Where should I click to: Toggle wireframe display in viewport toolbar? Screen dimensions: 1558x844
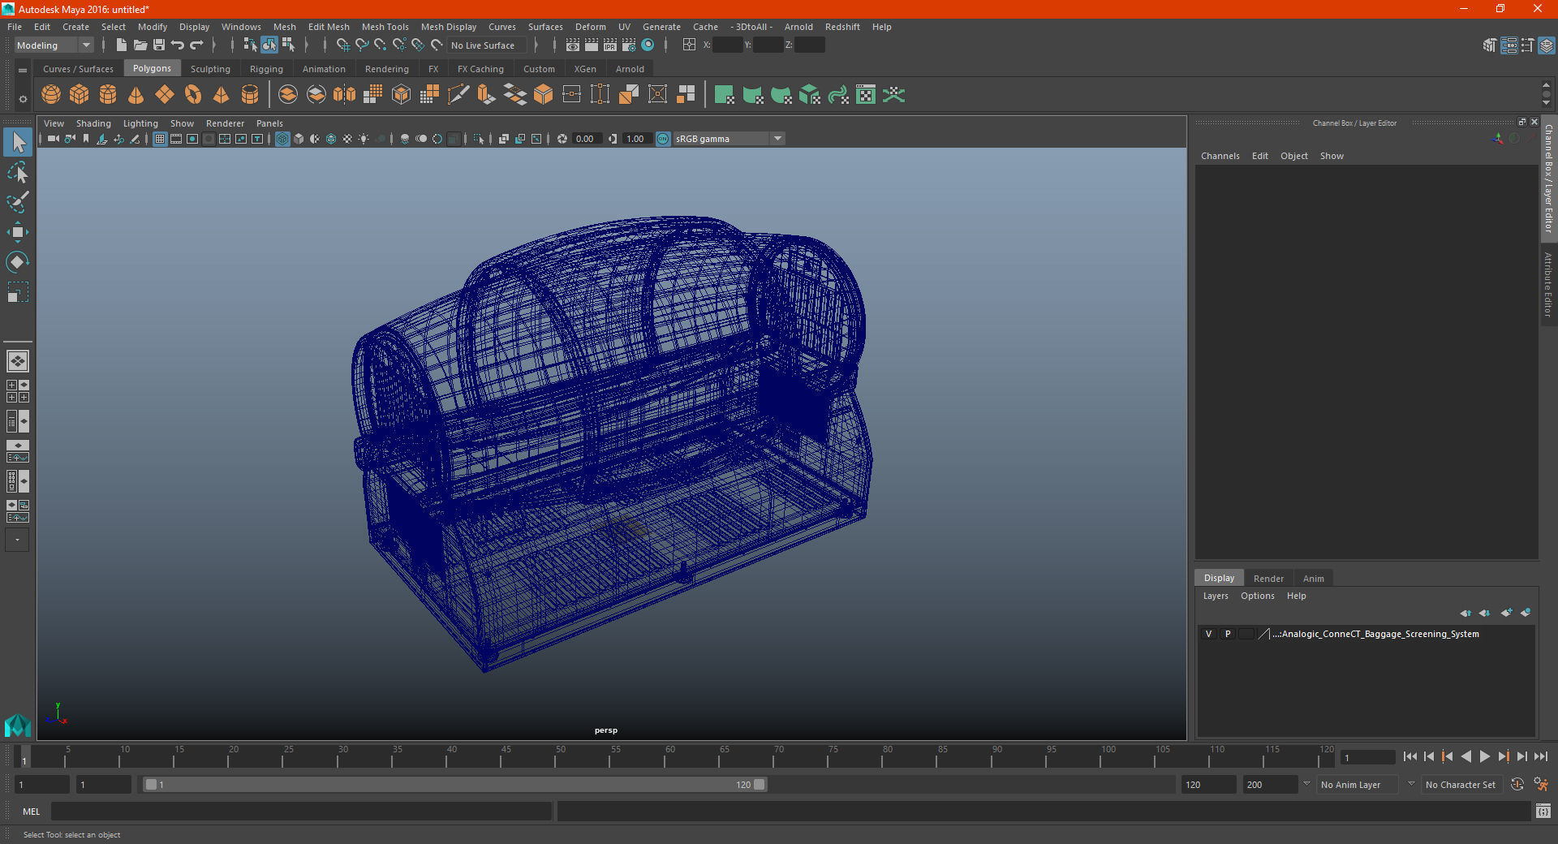pos(282,139)
